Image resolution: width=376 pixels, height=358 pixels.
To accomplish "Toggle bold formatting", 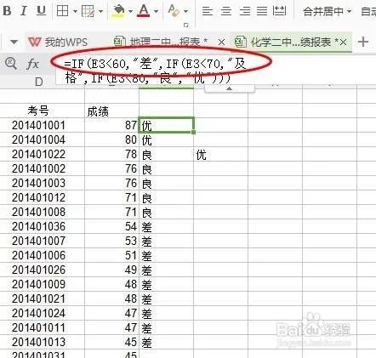I will (7, 11).
